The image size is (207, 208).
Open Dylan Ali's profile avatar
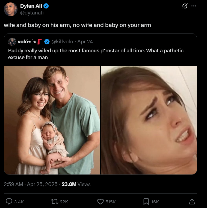pos(11,9)
